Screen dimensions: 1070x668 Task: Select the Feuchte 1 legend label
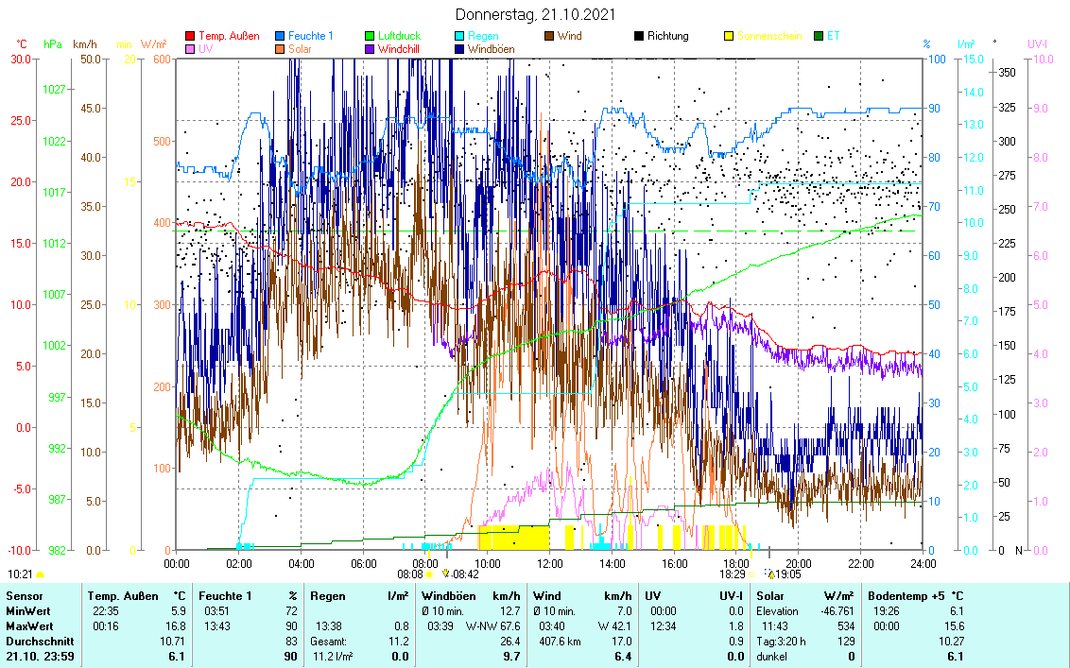310,36
